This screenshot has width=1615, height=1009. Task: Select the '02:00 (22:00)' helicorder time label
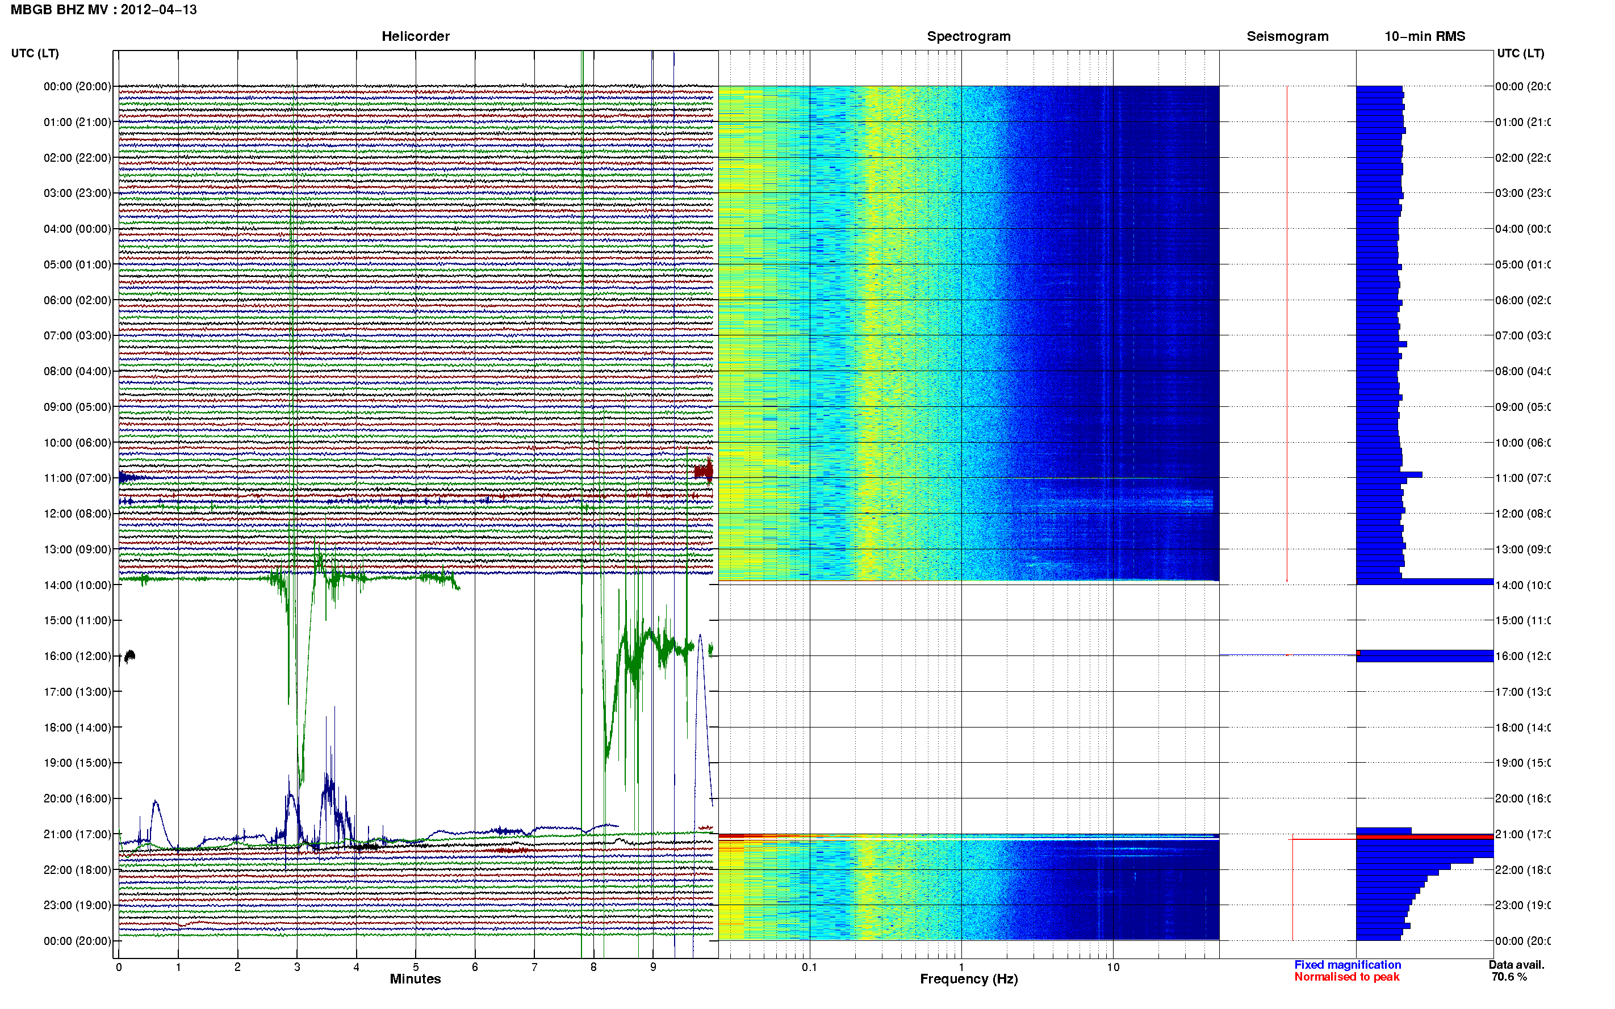coord(77,158)
